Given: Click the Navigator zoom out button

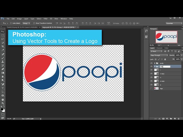Looking at the screenshot, I should tap(159, 45).
